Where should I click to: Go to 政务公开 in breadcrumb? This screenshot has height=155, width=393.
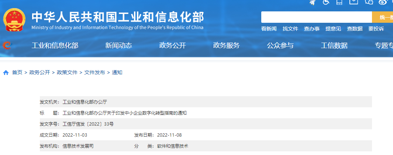(39, 73)
